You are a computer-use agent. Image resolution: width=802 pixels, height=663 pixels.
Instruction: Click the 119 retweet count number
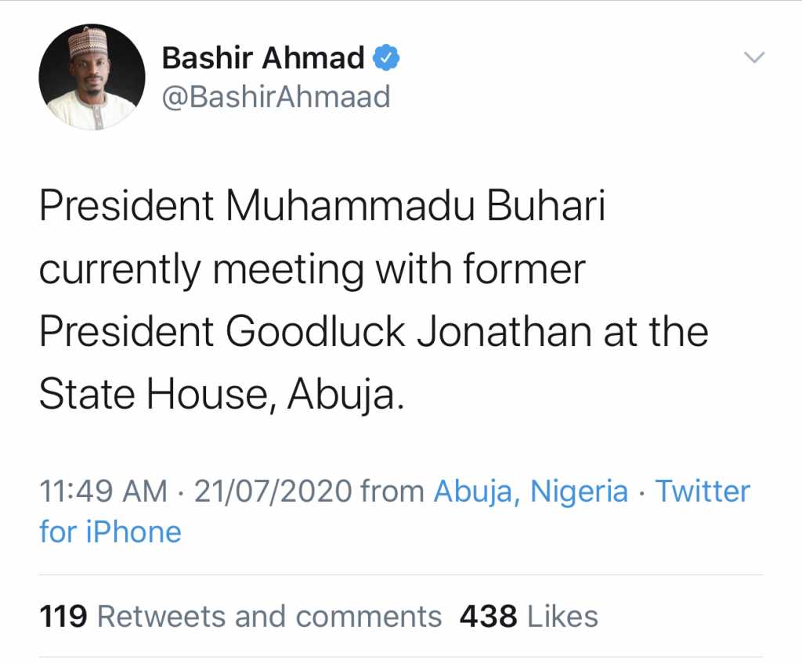[x=63, y=617]
